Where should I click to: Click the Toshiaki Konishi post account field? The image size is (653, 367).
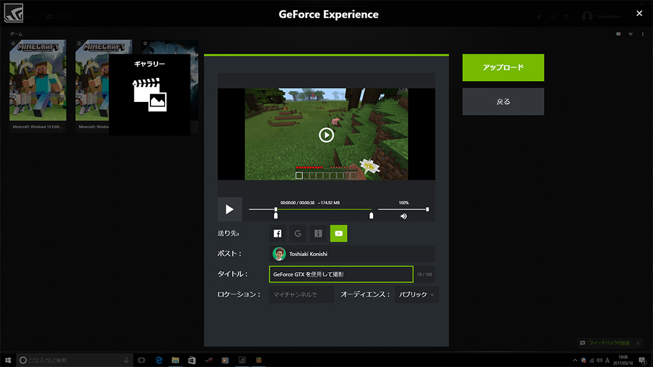tap(352, 254)
